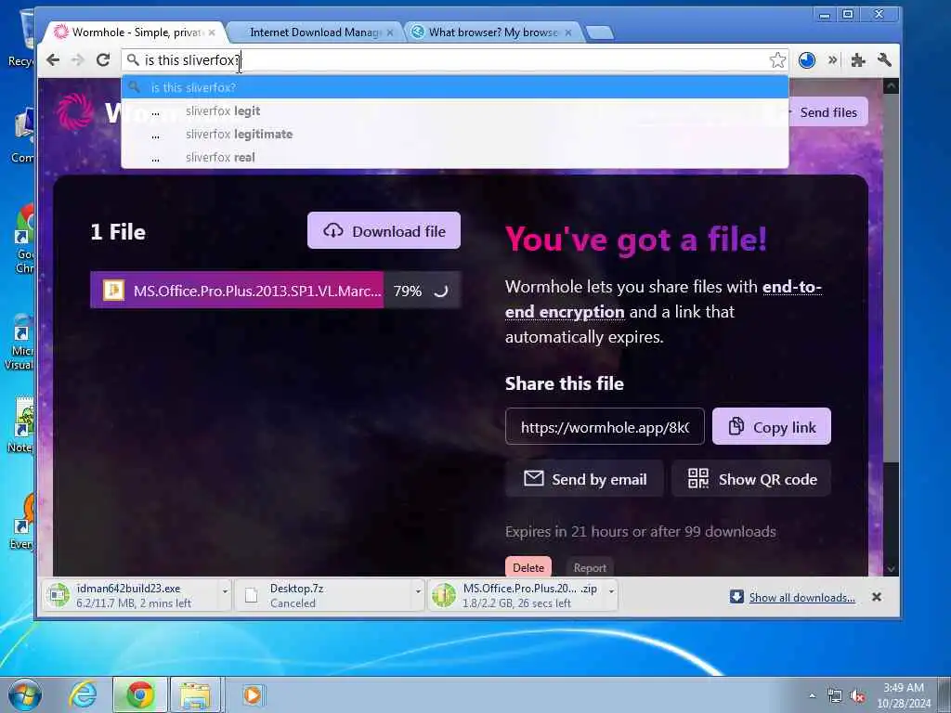Switch to the Internet Download Manager tab
Image resolution: width=951 pixels, height=713 pixels.
click(316, 32)
